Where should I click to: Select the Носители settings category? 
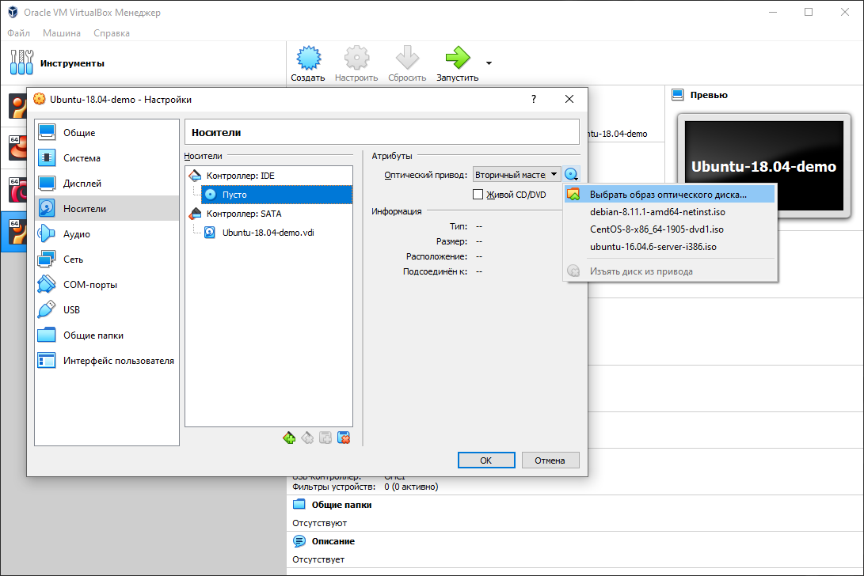pyautogui.click(x=107, y=209)
